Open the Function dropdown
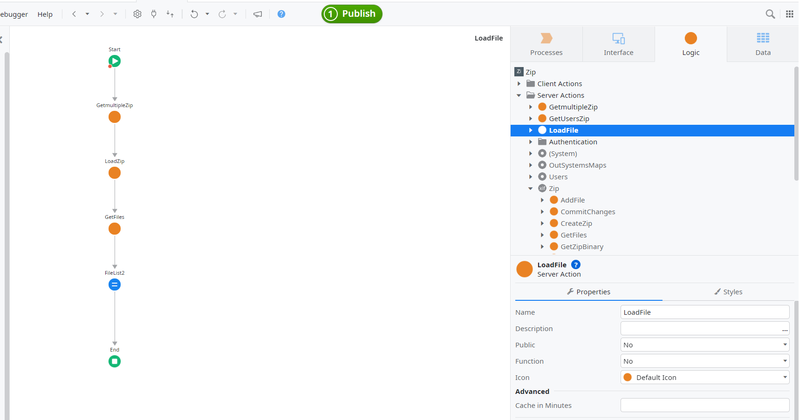This screenshot has height=420, width=799. click(705, 361)
